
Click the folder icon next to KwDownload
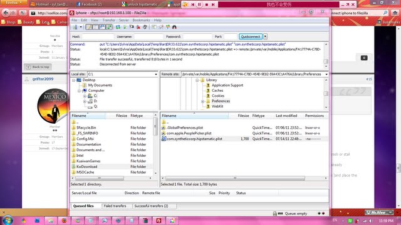coord(74,167)
